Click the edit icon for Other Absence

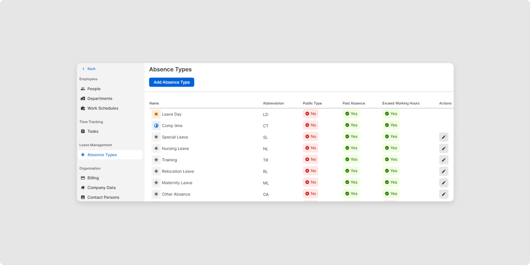(x=444, y=194)
